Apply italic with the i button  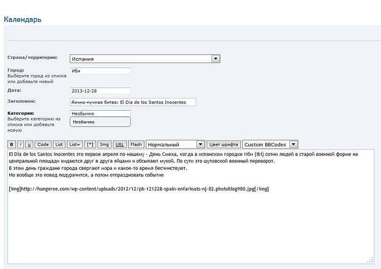pos(21,144)
